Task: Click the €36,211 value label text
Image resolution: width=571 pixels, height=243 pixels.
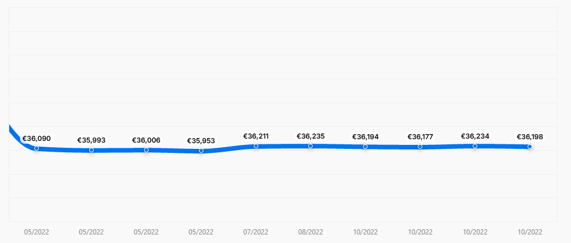Action: (x=256, y=136)
